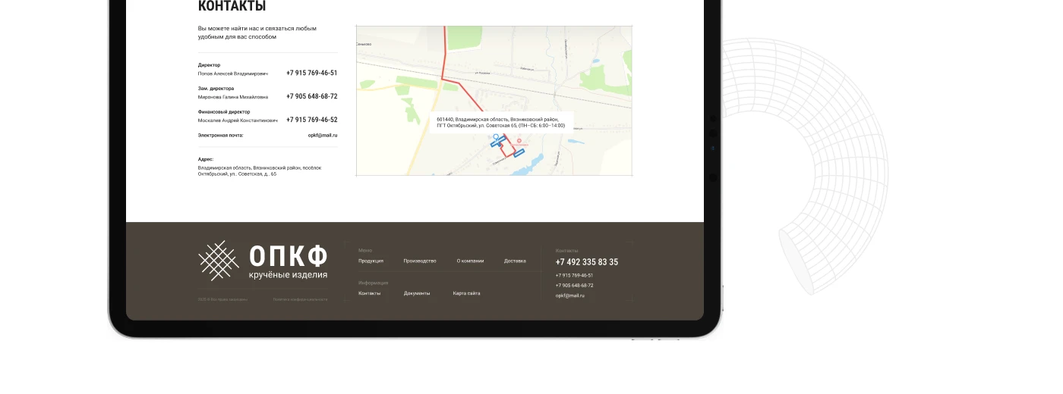Click director's phone +7 915 769-46-51 in contacts
Viewport: 1063px width, 394px height.
point(311,73)
